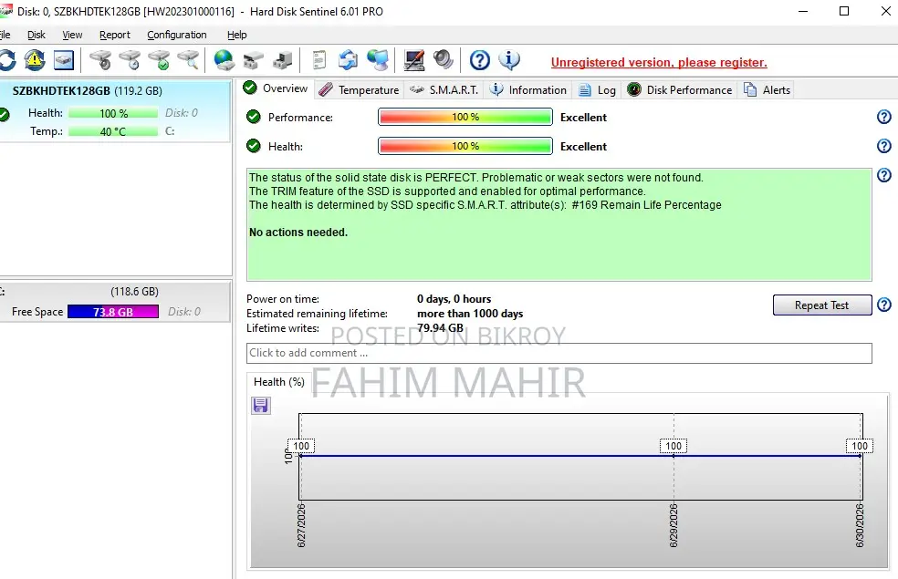
Task: Minimize the Hard Disk Sentinel window
Action: tap(803, 12)
